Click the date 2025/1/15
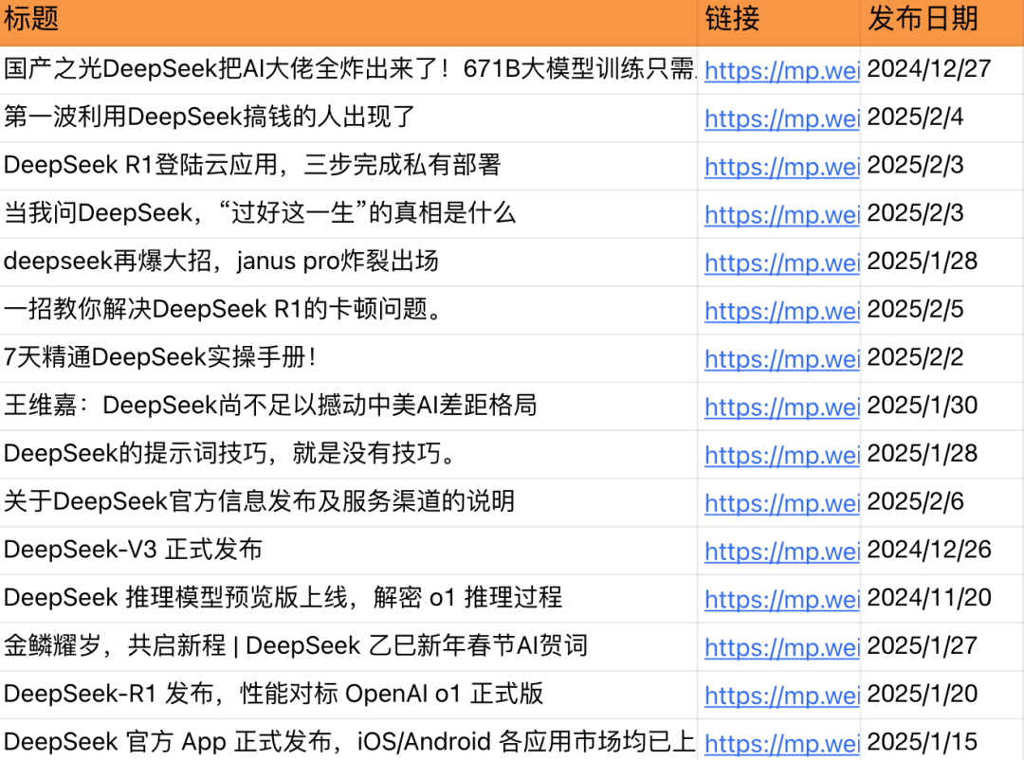This screenshot has width=1024, height=760. click(x=923, y=742)
